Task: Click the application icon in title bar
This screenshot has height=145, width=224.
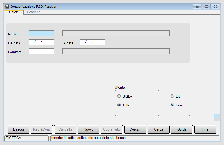Action: (6, 6)
